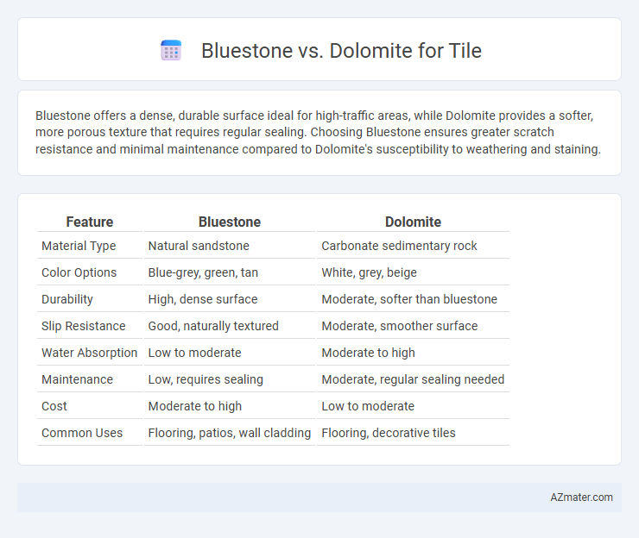This screenshot has height=538, width=639.
Task: Select the 'White, grey, beige' cell
Action: [369, 272]
